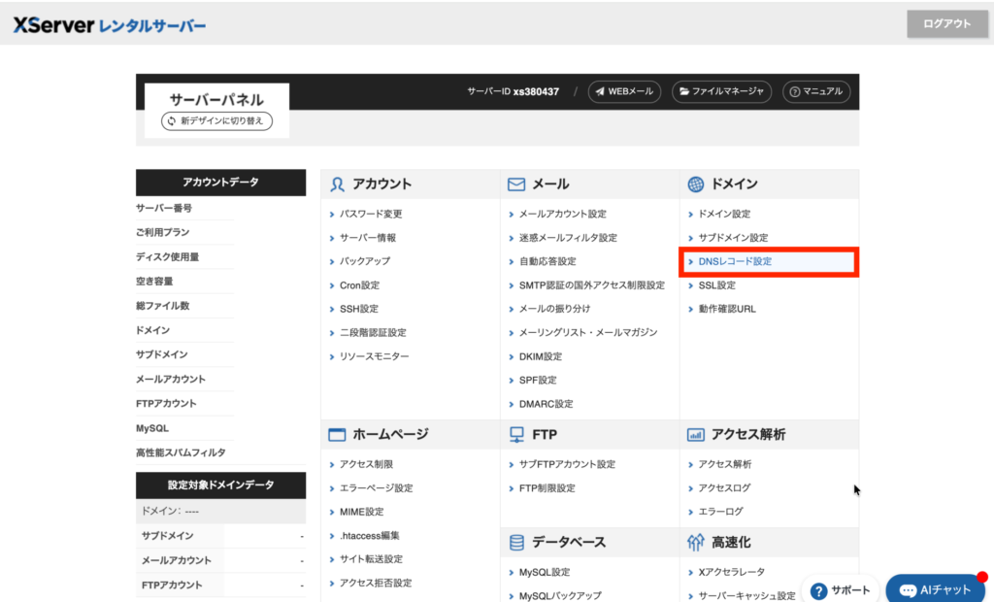Open the ファイルマネージャ button
This screenshot has height=602, width=994.
[721, 91]
